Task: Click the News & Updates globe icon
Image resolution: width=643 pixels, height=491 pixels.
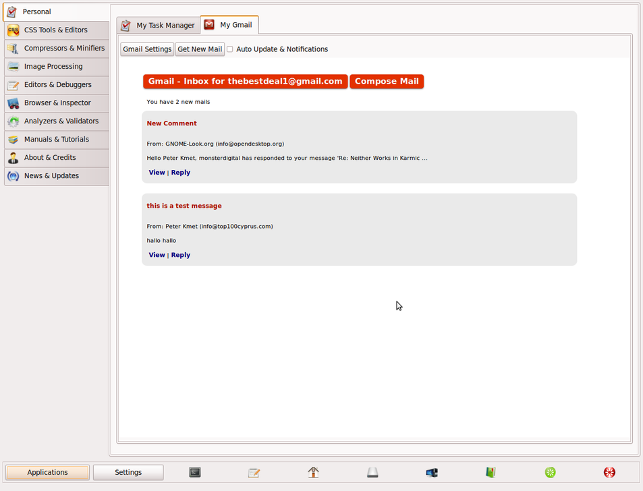Action: coord(13,176)
